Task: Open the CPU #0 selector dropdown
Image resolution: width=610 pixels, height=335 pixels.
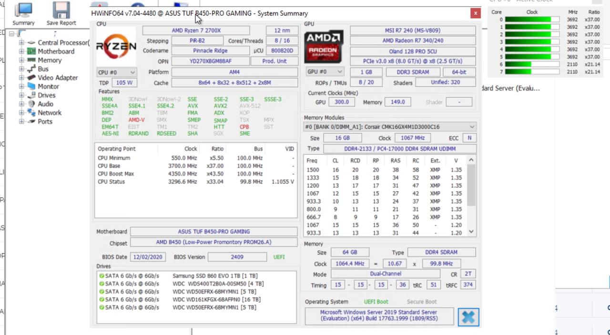Action: 116,72
